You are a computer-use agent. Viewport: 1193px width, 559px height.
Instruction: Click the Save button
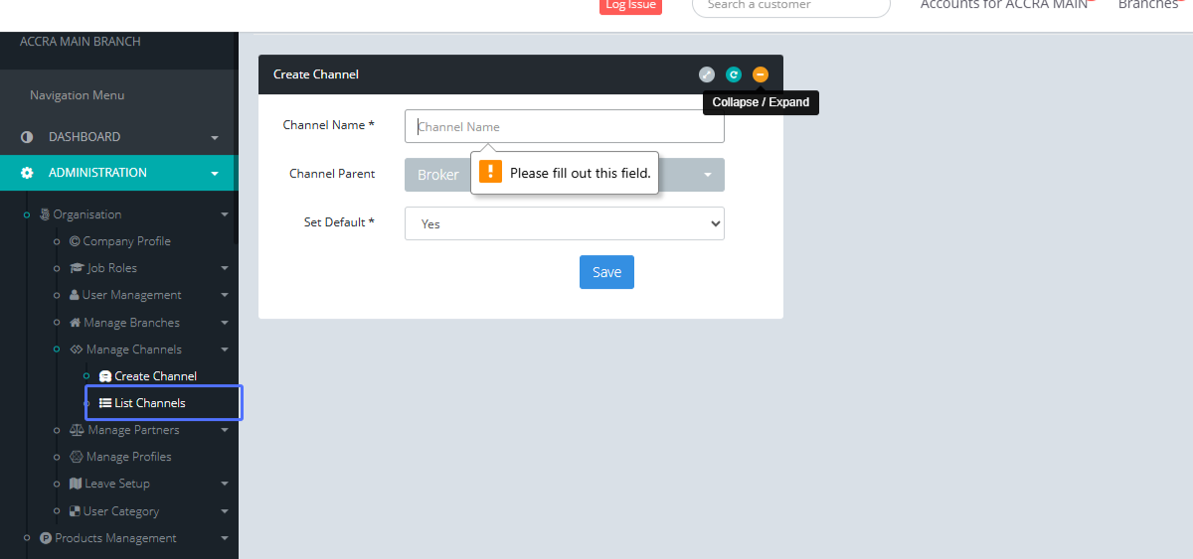click(x=606, y=272)
